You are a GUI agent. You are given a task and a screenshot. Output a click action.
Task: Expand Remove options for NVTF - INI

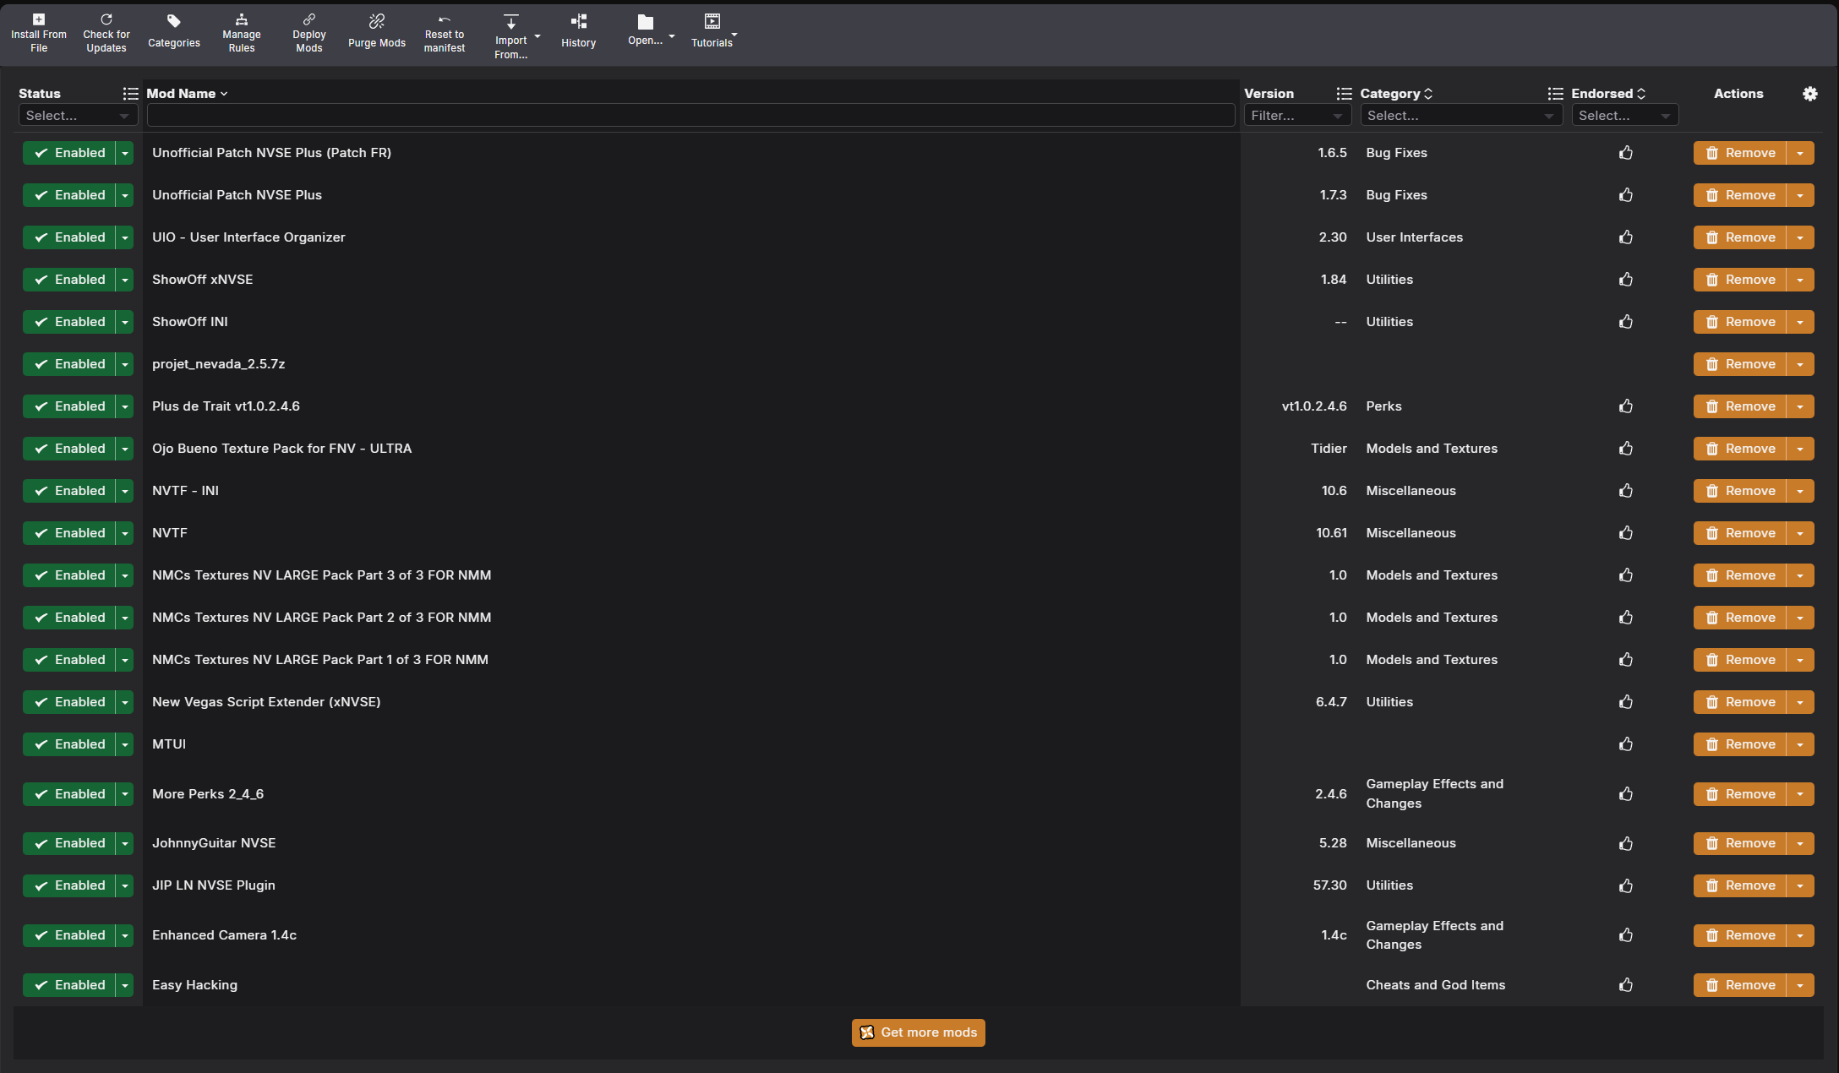pos(1800,491)
